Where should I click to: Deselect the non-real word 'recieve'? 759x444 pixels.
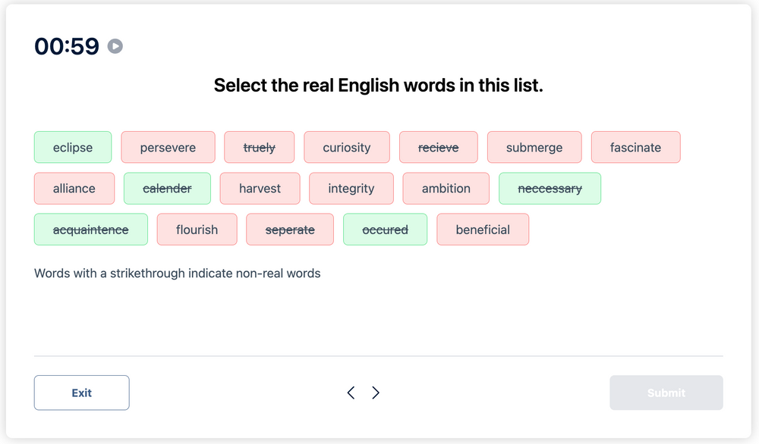tap(438, 147)
